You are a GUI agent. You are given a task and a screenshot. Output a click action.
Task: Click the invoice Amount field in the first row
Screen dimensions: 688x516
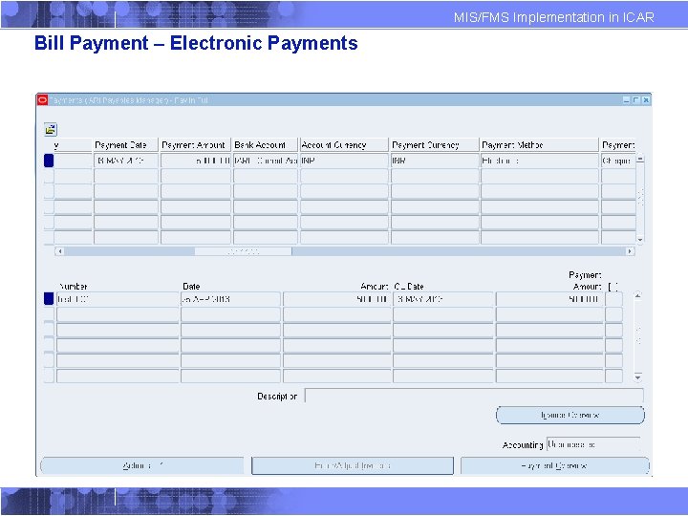coord(336,299)
